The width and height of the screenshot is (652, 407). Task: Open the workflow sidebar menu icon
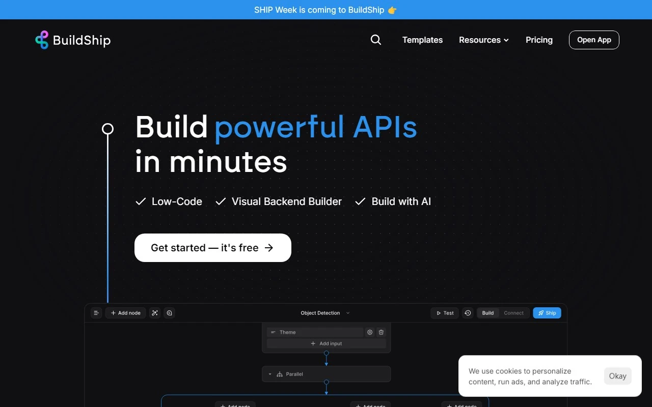click(96, 313)
